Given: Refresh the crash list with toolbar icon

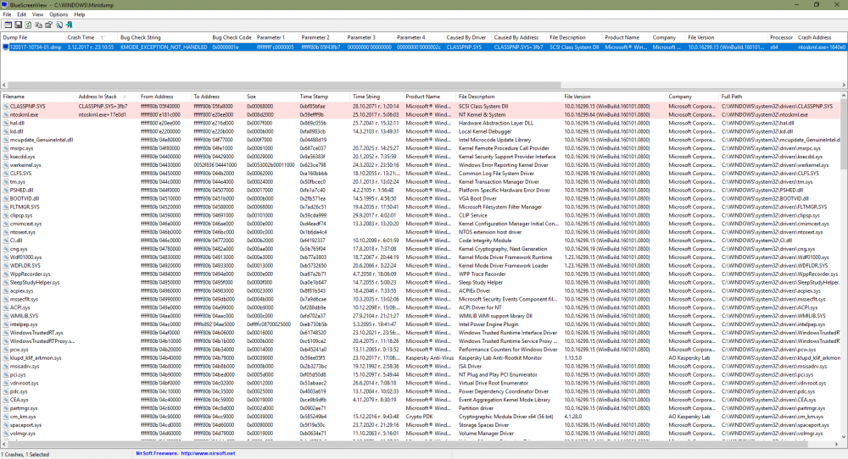Looking at the screenshot, I should pyautogui.click(x=28, y=25).
